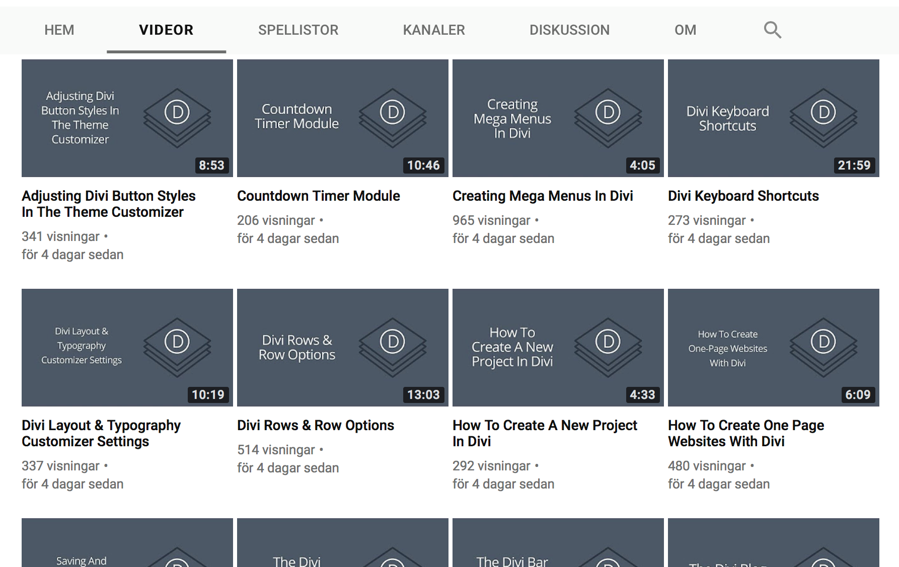Click the '273 visningar' view count

tap(707, 220)
